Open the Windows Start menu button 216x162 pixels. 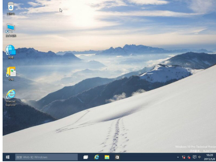pos(8,157)
